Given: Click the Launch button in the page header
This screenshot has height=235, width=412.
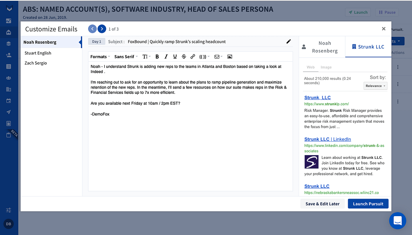Looking at the screenshot, I should tap(358, 12).
